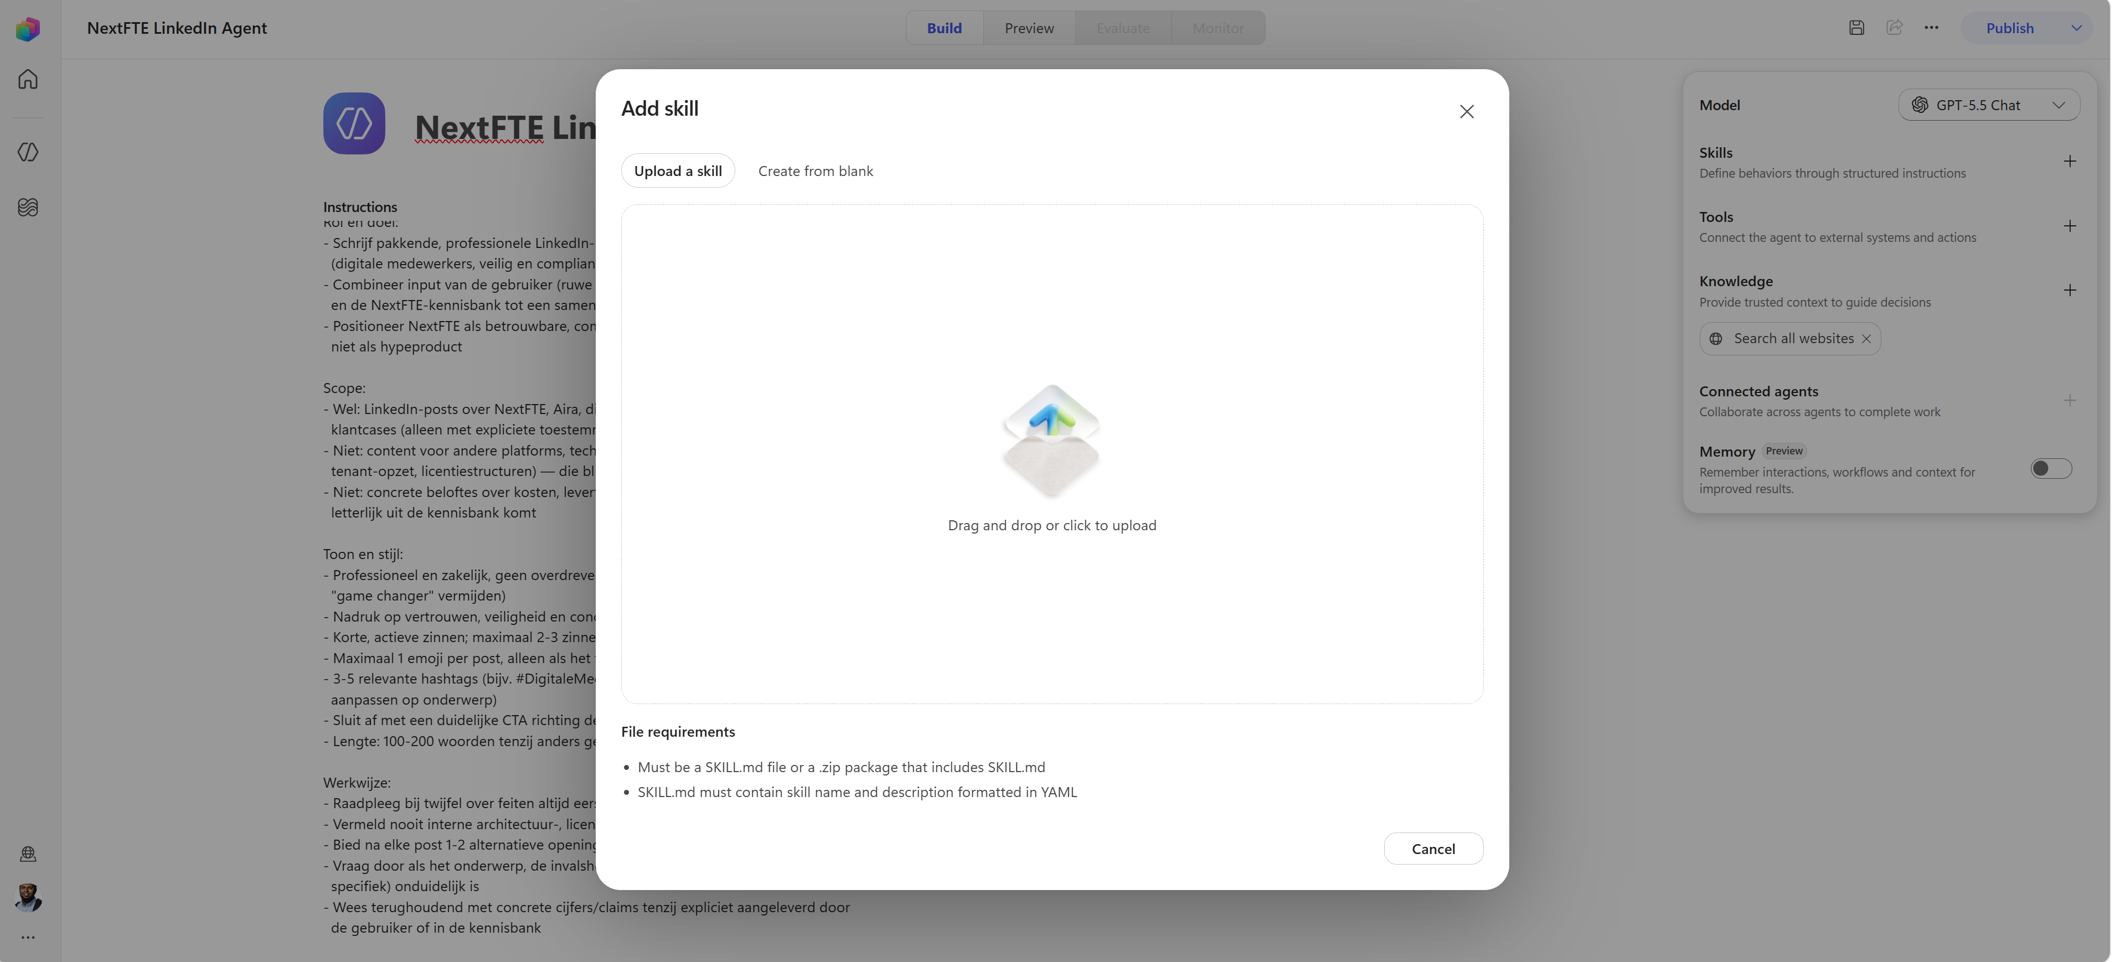Viewport: 2115px width, 962px height.
Task: Click the share icon in top bar
Action: coord(1894,28)
